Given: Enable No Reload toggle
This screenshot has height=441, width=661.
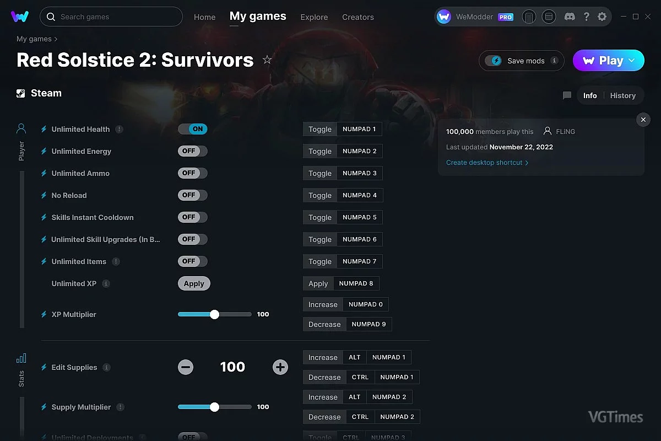Looking at the screenshot, I should (x=193, y=195).
